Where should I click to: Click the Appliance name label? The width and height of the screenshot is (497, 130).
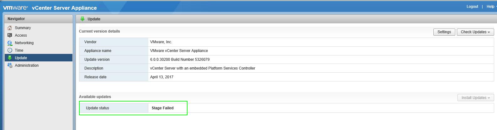point(98,51)
